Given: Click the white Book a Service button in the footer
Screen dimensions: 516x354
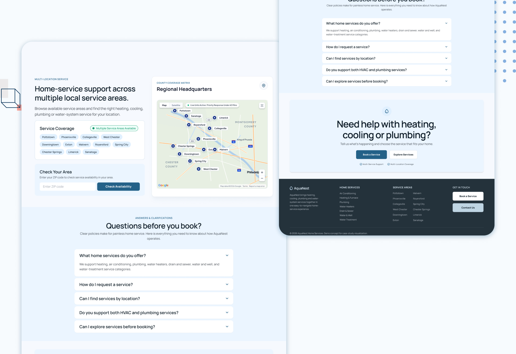Looking at the screenshot, I should [x=468, y=196].
